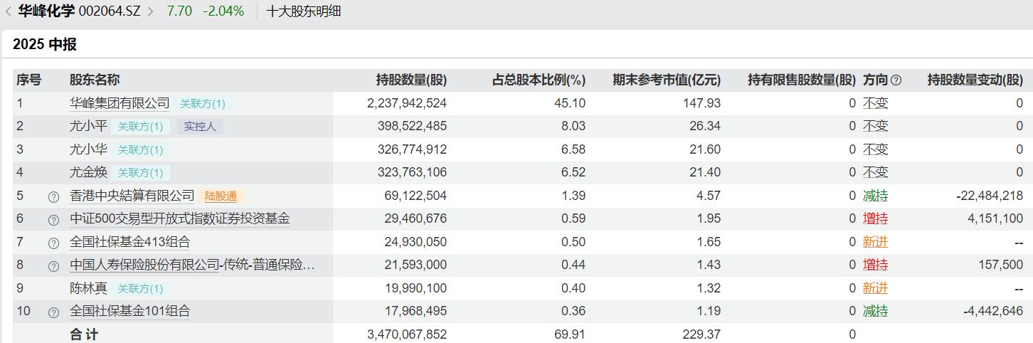This screenshot has width=1033, height=343.
Task: Sort by 持股数量(股) column header
Action: [411, 80]
